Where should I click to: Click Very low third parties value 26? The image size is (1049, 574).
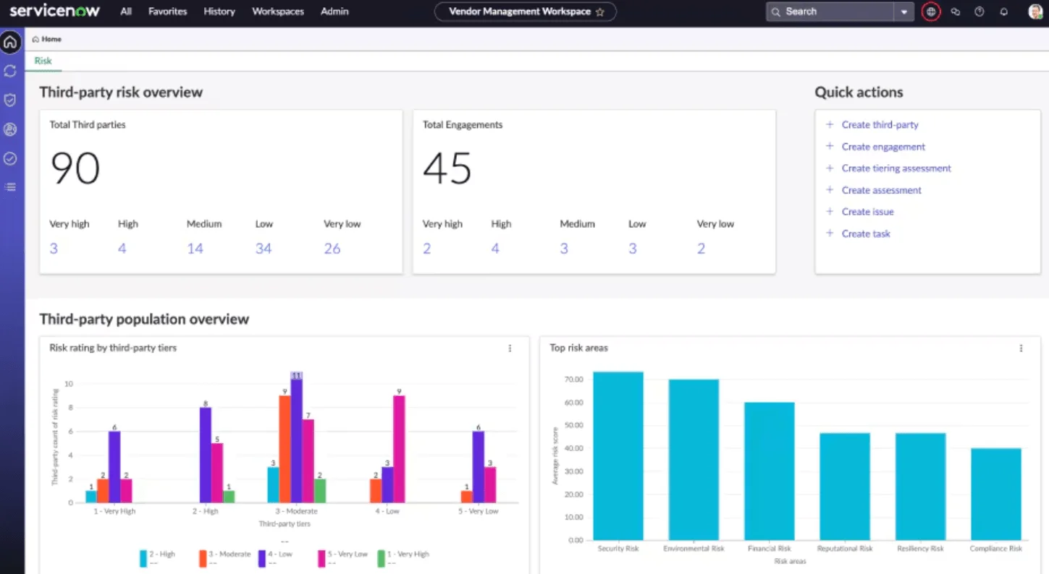(332, 249)
